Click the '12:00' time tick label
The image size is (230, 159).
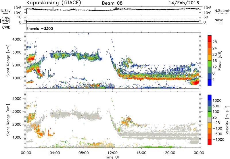(x=112, y=153)
